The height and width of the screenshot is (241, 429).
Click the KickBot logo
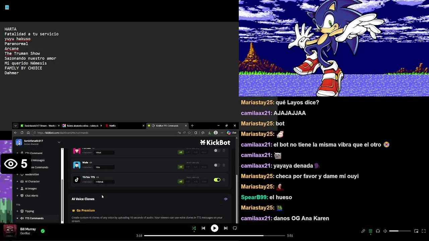215,143
